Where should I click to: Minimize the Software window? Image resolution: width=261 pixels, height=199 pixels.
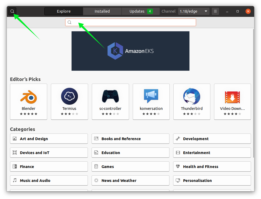coord(227,11)
